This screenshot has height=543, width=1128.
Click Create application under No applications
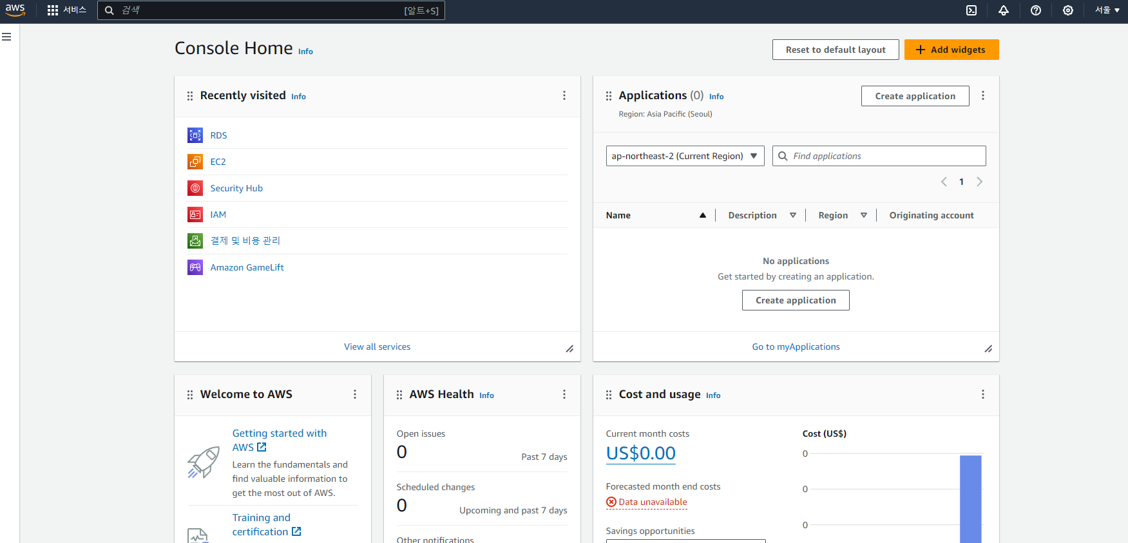coord(796,300)
